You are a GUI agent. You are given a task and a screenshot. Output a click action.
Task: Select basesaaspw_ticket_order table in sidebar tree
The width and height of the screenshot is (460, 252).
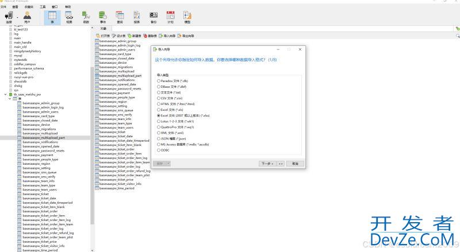click(40, 211)
